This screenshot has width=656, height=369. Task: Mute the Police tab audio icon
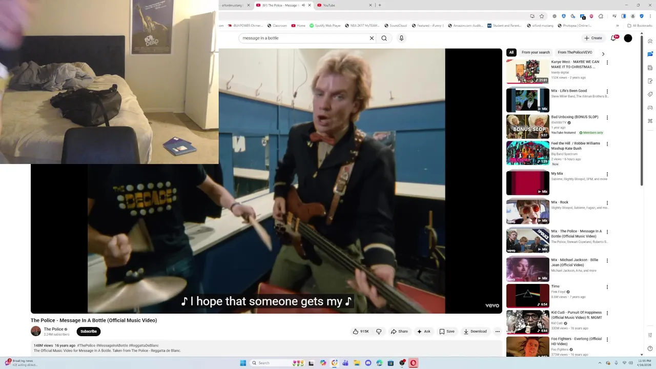click(x=303, y=5)
